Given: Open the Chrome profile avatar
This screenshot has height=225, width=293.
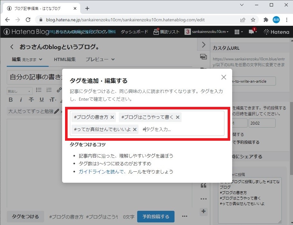Looking at the screenshot, I should click(x=276, y=20).
